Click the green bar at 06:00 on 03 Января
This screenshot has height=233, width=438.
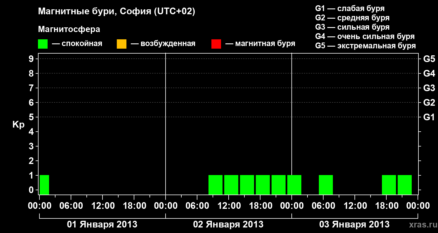coord(326,185)
